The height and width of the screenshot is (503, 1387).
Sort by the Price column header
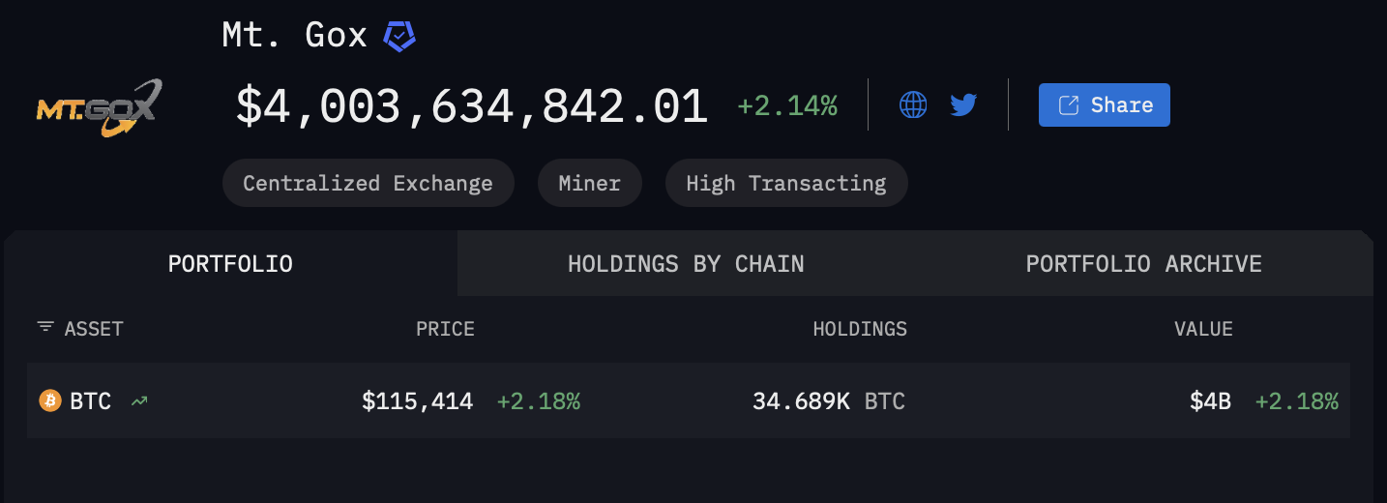[x=445, y=329]
